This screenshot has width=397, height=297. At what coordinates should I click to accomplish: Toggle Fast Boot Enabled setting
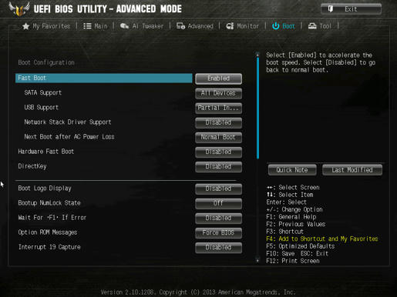[218, 78]
